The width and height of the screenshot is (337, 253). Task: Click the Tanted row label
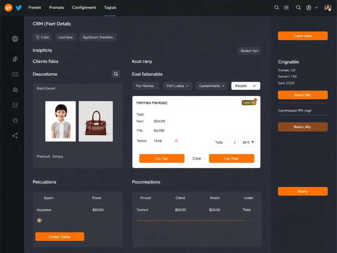coord(142,210)
